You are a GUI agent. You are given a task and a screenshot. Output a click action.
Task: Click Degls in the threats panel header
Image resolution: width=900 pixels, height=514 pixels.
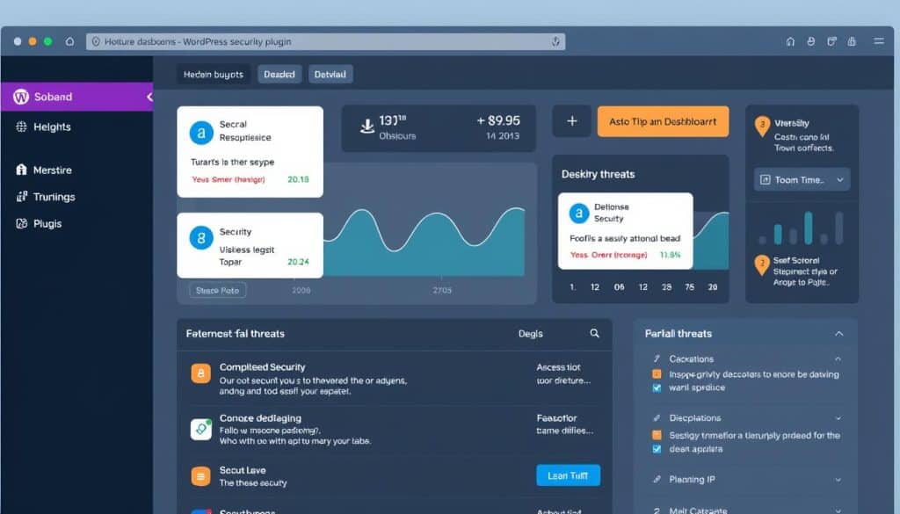[x=530, y=334]
